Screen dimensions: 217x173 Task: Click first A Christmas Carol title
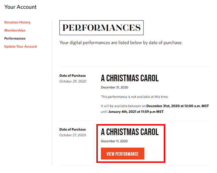(130, 78)
